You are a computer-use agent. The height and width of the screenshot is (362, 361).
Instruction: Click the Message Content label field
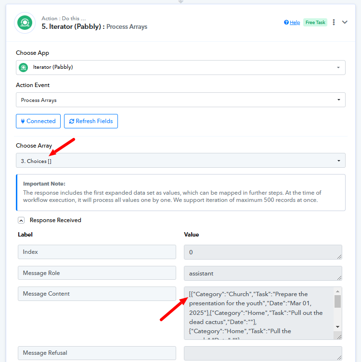point(97,294)
